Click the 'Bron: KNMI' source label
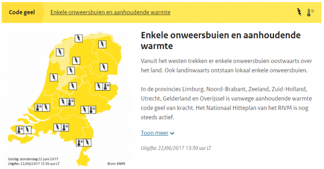The width and height of the screenshot is (324, 169). pos(116,164)
